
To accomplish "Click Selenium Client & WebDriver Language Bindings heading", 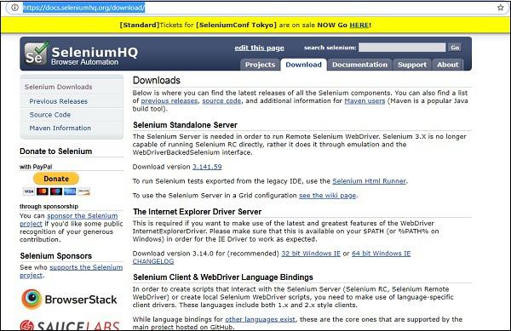I will (223, 277).
